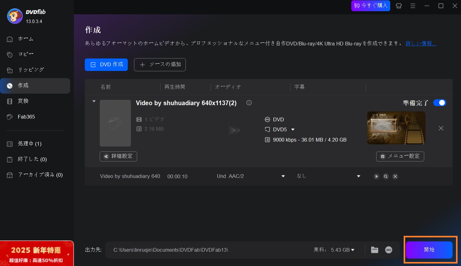Click the 今すぐ購入 buy now button
The image size is (461, 266).
tap(371, 6)
